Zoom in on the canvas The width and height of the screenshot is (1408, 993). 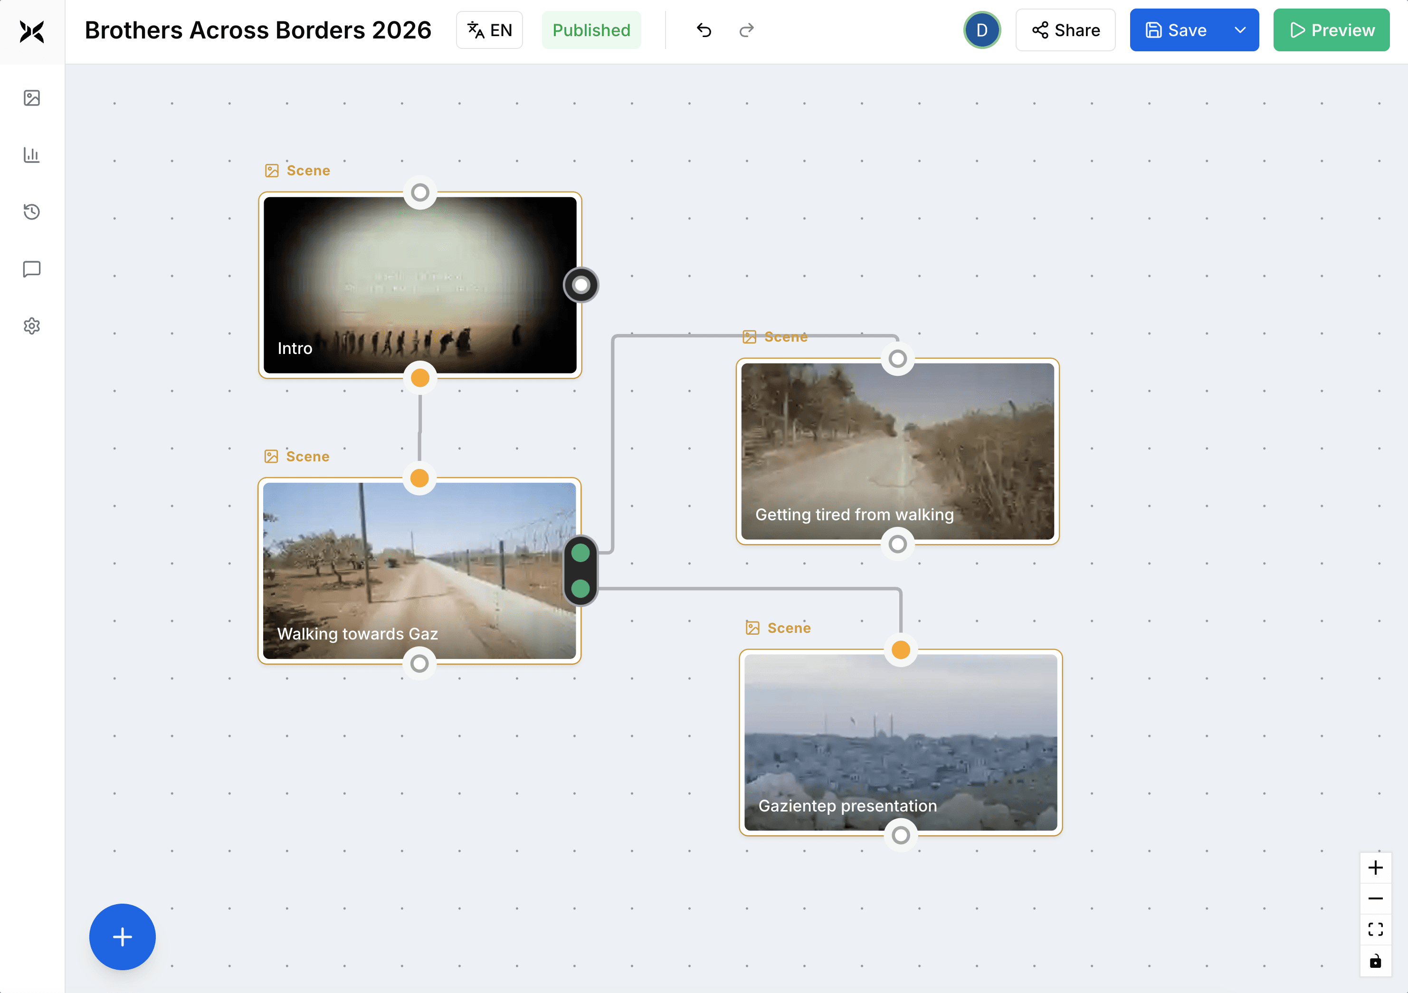click(1376, 867)
